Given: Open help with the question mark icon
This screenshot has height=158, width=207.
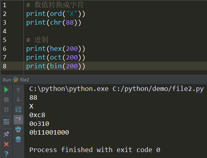Looking at the screenshot, I should [x=6, y=154].
